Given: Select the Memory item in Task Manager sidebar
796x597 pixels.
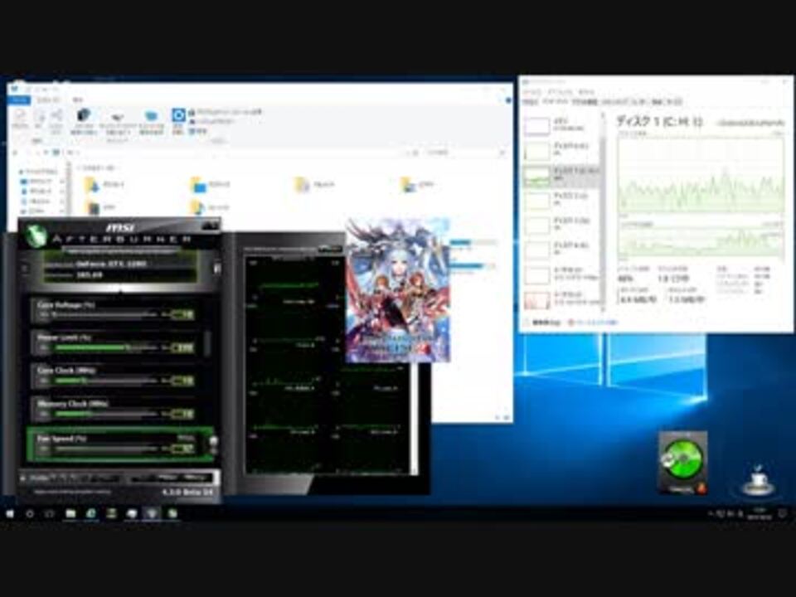Looking at the screenshot, I should point(561,125).
